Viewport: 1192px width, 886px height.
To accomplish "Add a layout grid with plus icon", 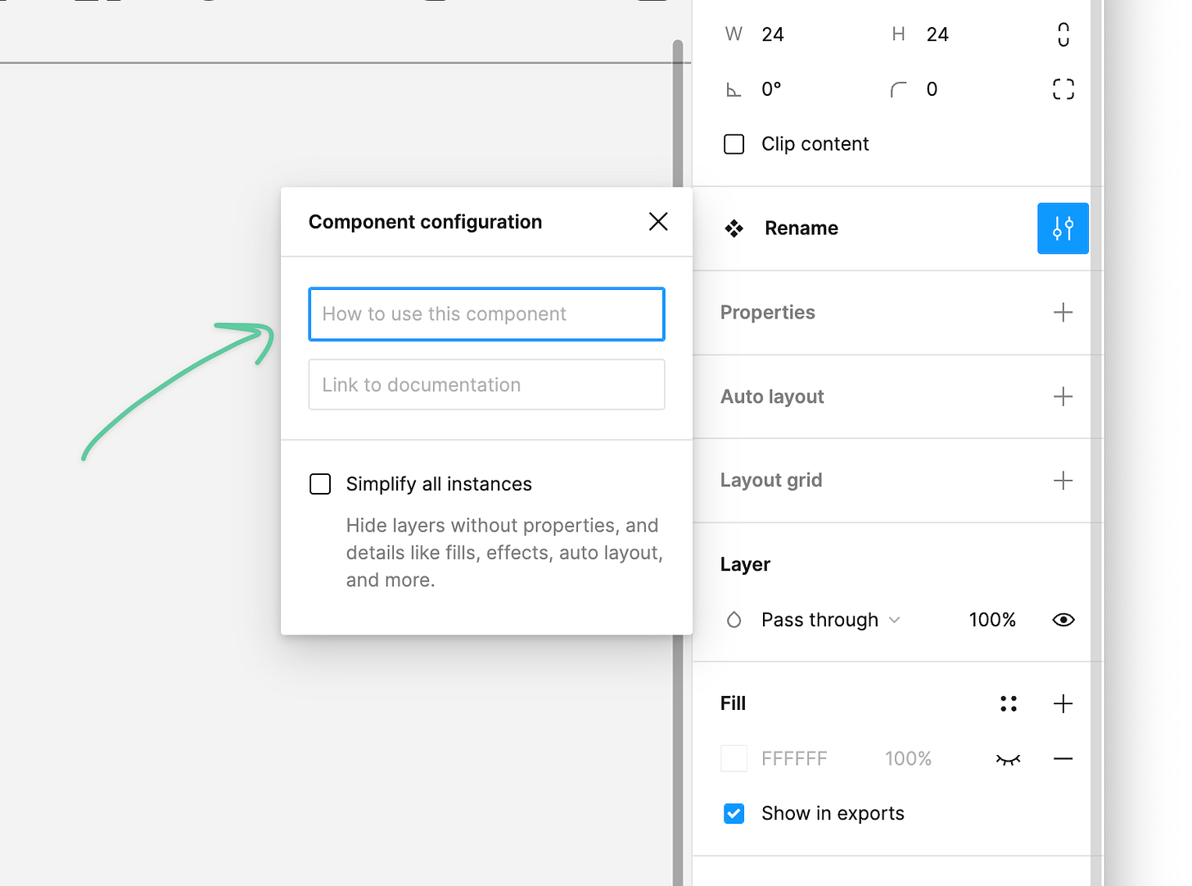I will coord(1063,481).
